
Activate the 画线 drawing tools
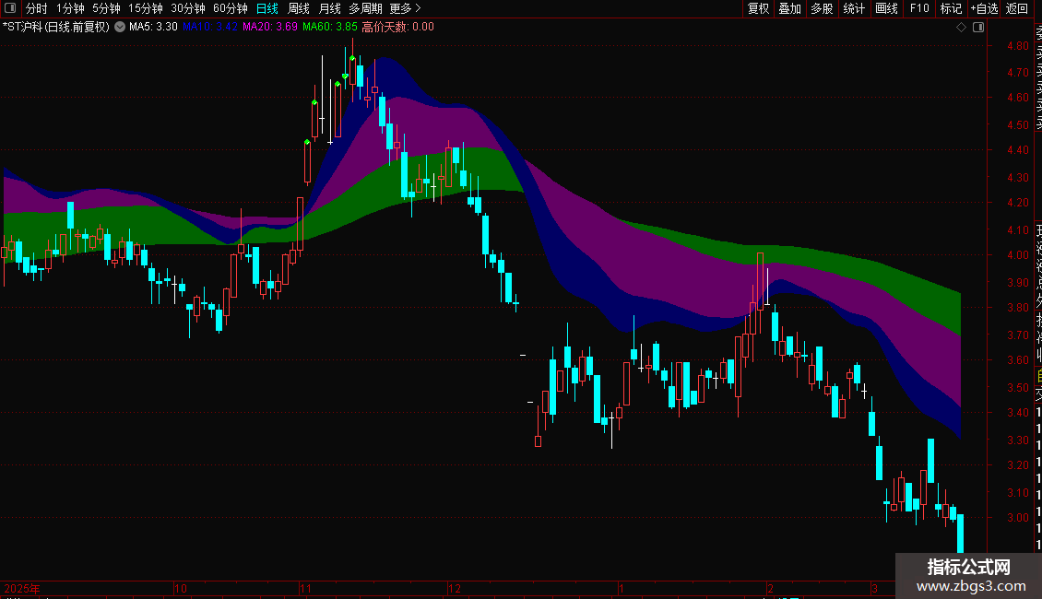[886, 8]
